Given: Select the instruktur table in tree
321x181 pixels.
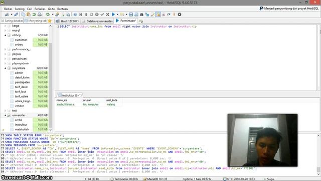Looking at the screenshot, I should [x=21, y=125].
